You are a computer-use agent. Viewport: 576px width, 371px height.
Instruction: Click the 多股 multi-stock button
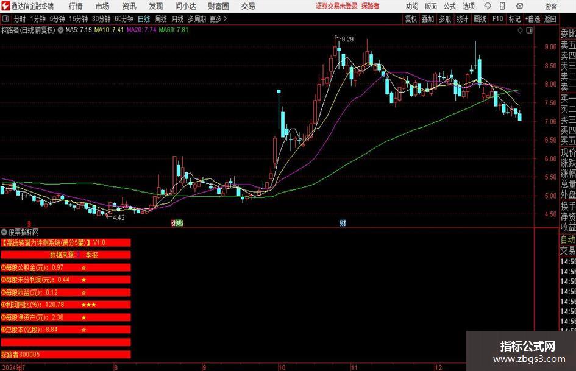445,19
